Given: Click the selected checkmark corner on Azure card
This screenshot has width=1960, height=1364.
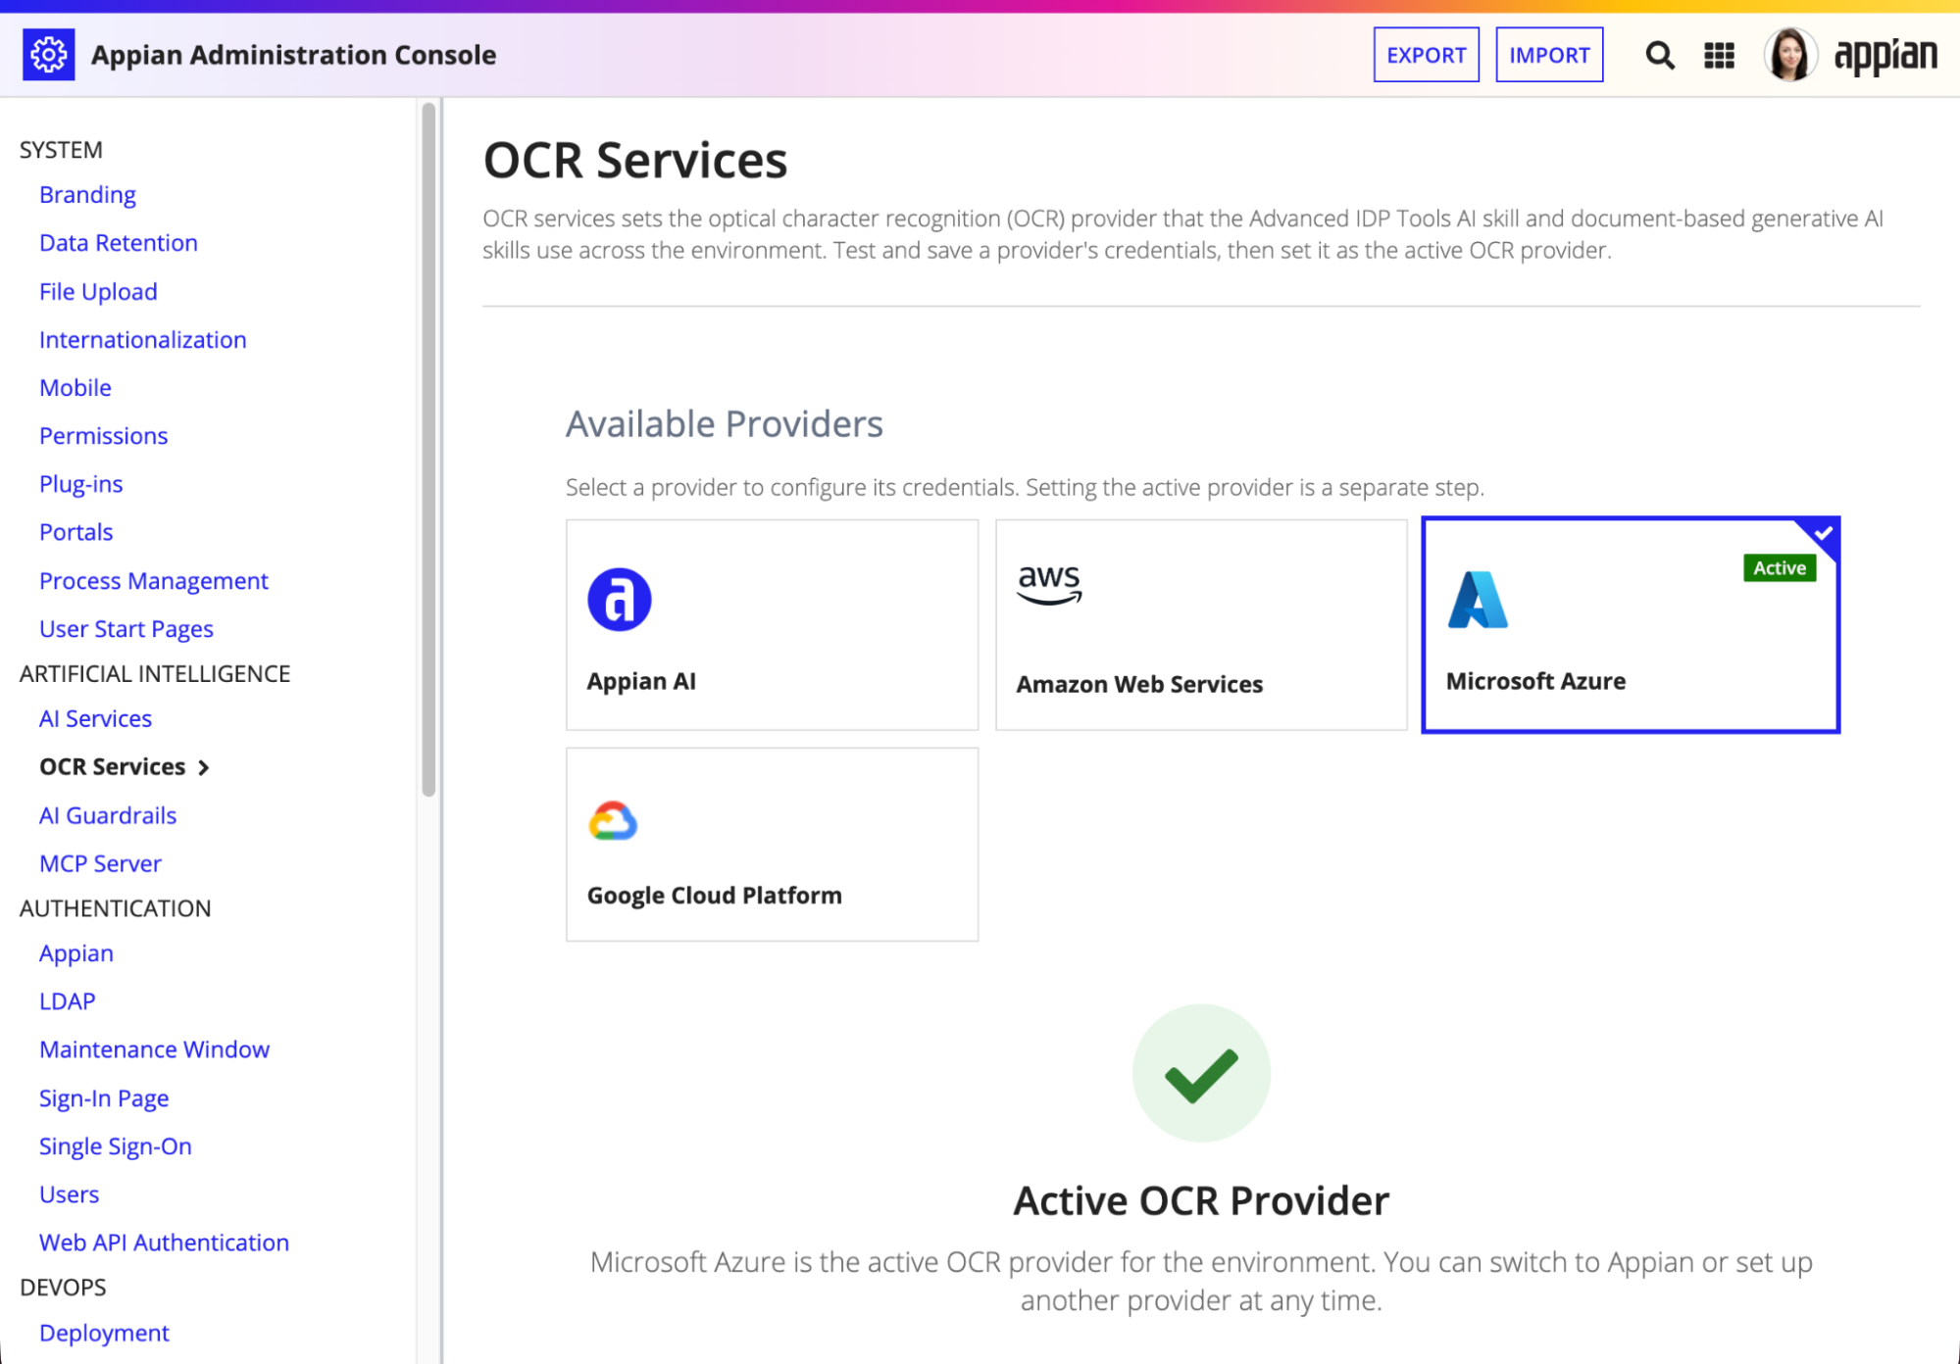Looking at the screenshot, I should tap(1822, 533).
